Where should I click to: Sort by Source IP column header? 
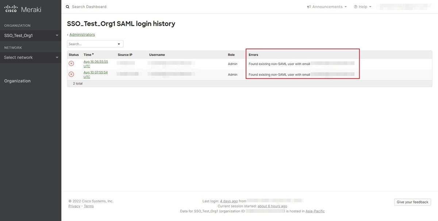coord(125,55)
